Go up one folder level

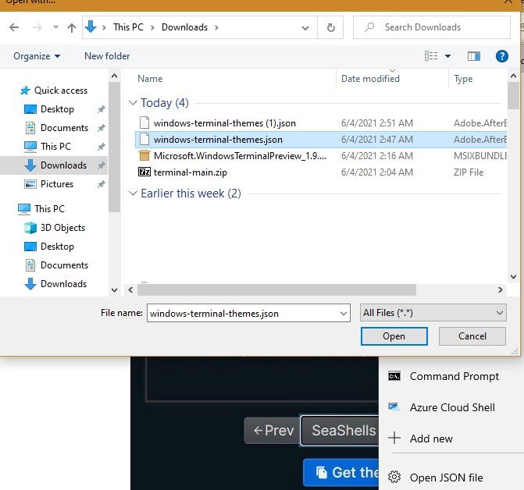click(72, 27)
